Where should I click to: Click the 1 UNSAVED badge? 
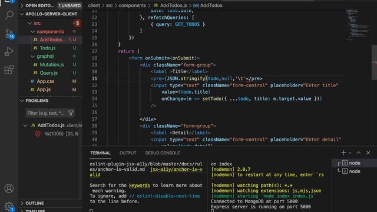point(70,5)
